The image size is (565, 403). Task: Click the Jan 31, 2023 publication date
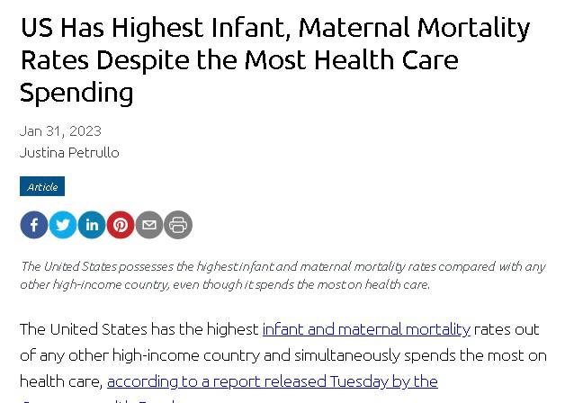point(60,131)
